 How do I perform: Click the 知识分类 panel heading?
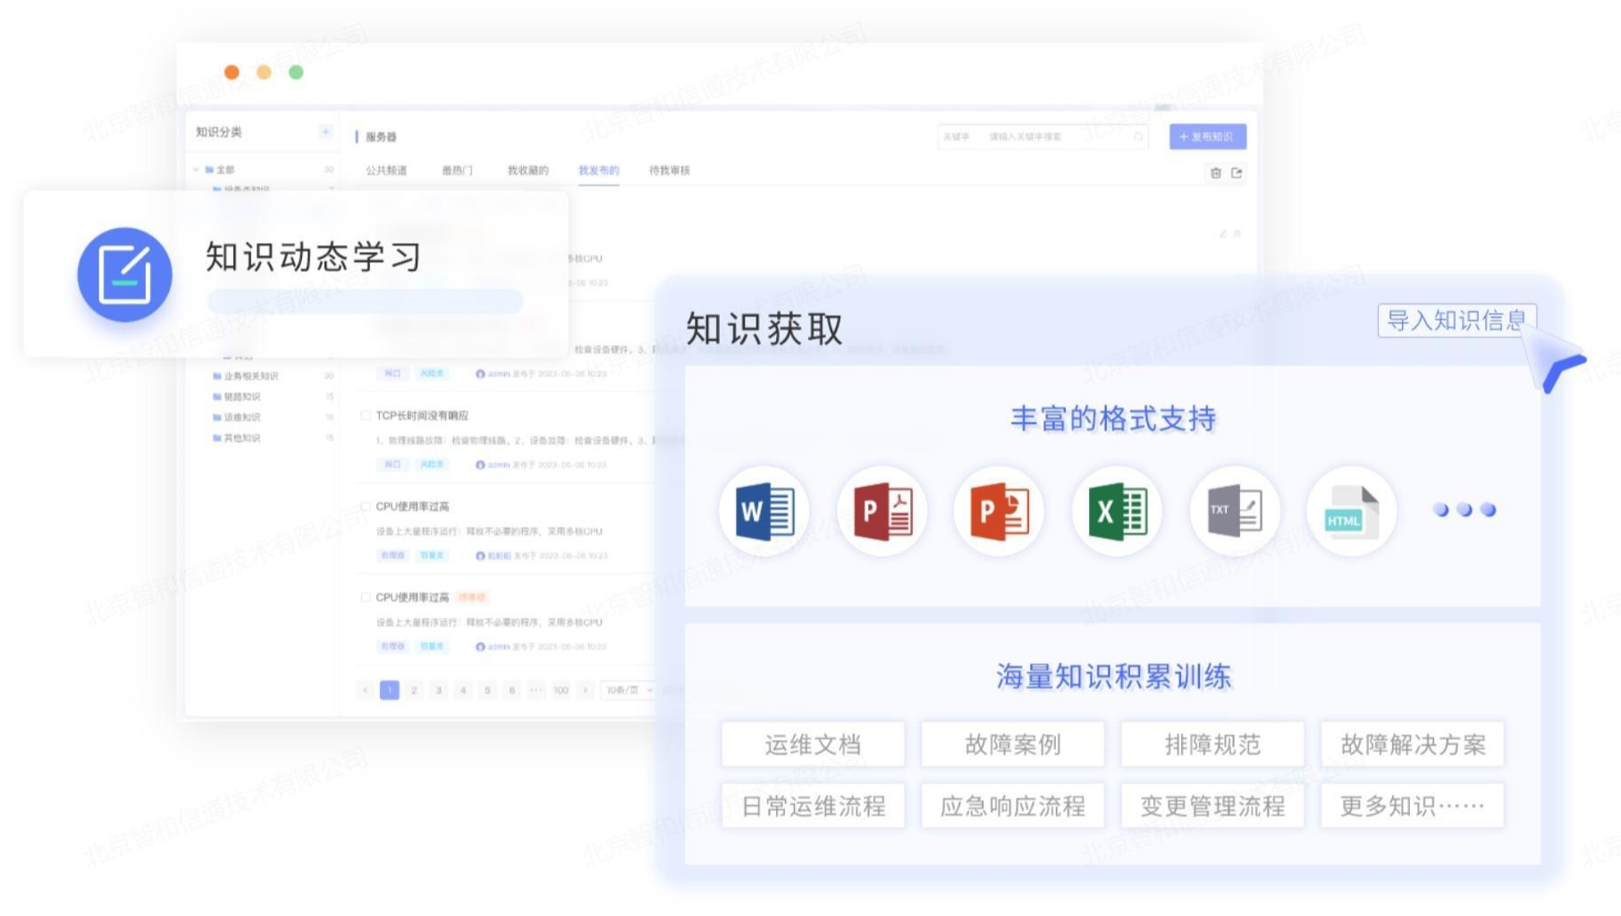point(219,132)
